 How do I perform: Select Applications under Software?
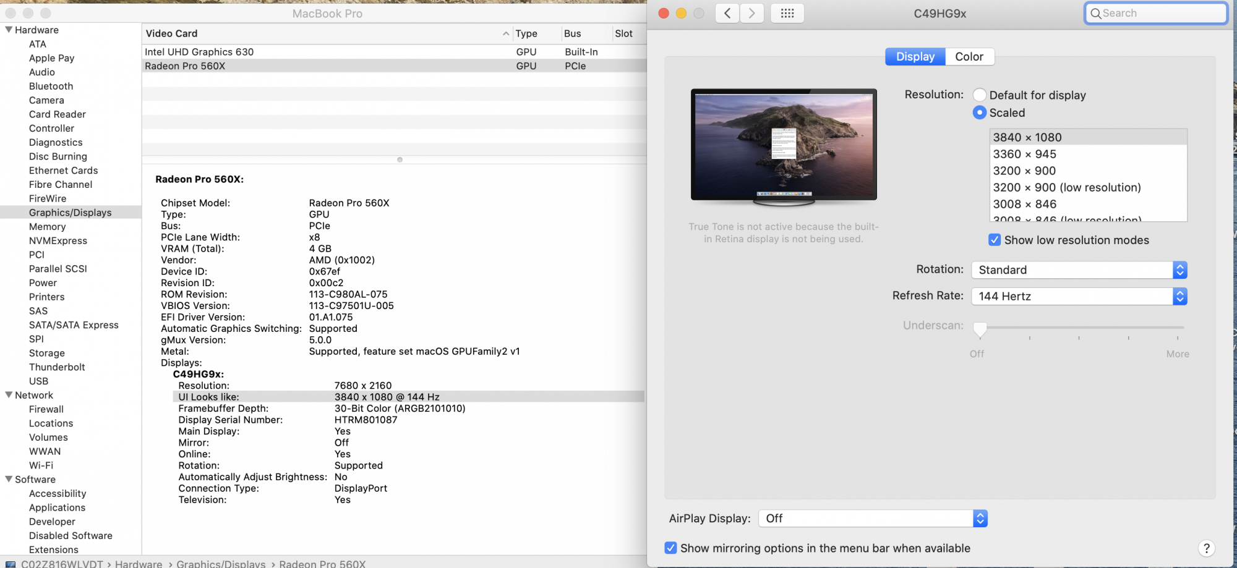tap(58, 507)
